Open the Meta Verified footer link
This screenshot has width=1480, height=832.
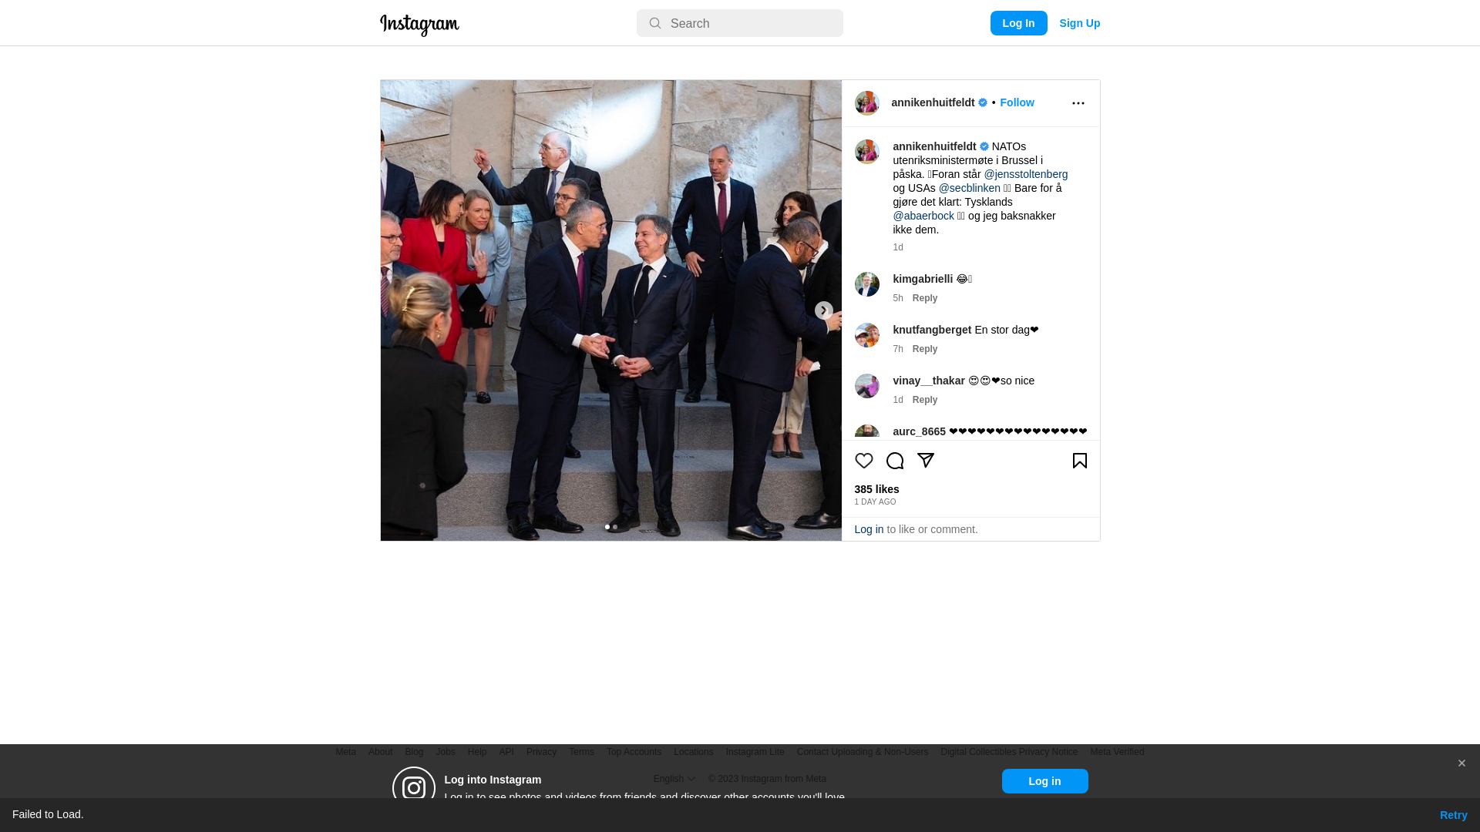1117,752
